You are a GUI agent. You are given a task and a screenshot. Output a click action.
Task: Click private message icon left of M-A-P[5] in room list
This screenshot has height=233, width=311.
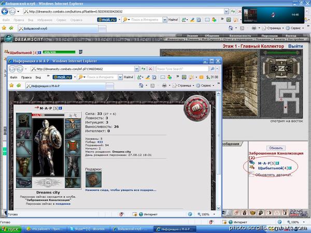pos(252,163)
